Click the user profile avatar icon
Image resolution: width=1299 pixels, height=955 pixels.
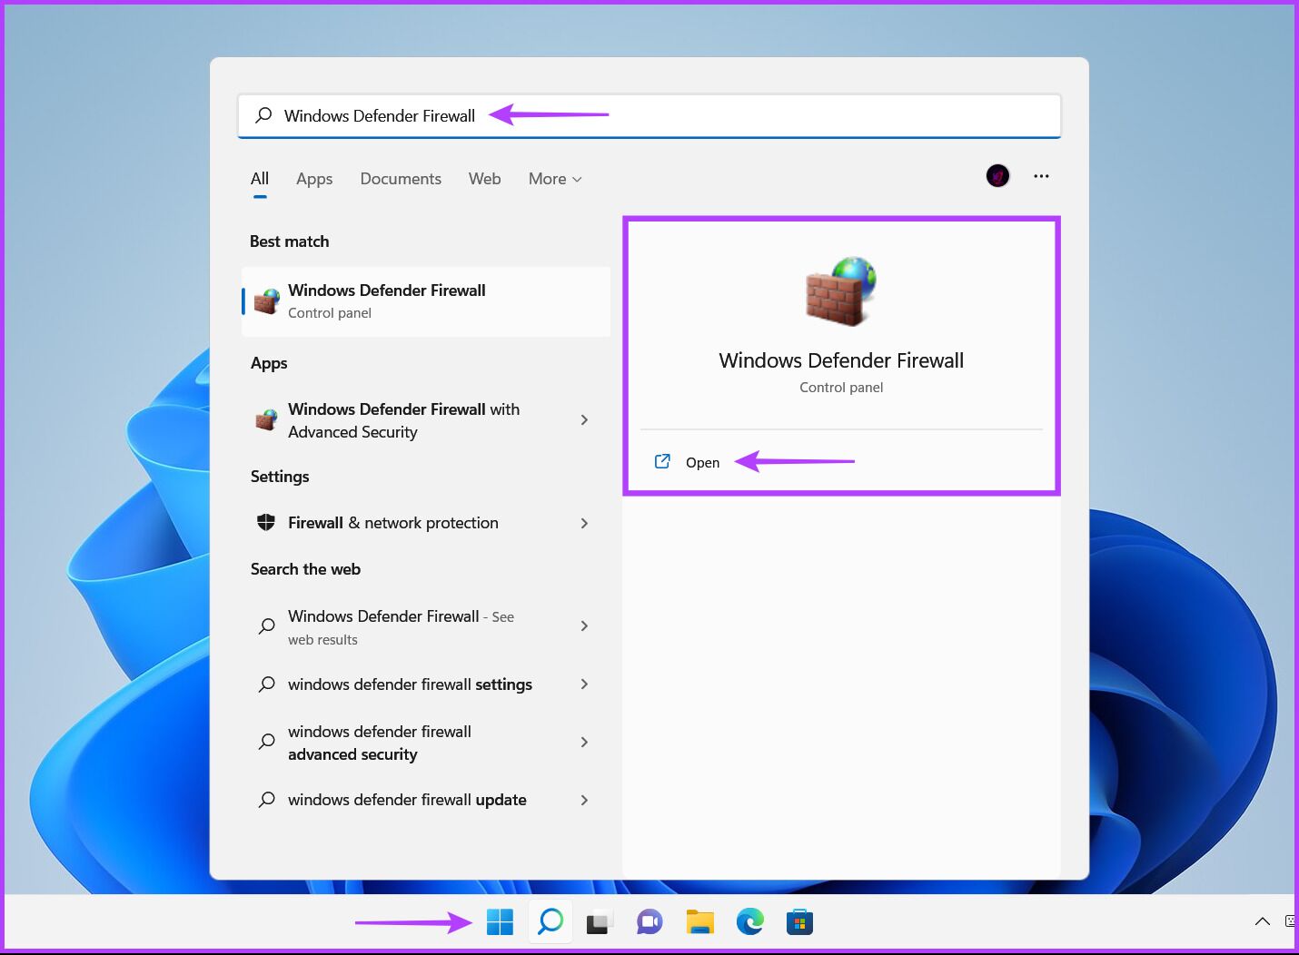pos(997,176)
